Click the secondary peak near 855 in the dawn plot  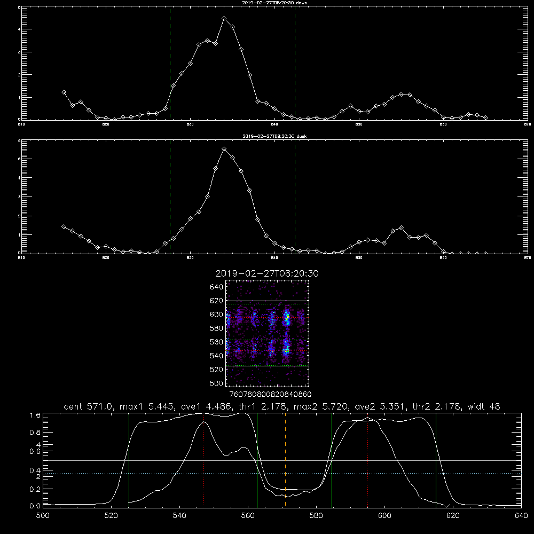click(x=401, y=94)
